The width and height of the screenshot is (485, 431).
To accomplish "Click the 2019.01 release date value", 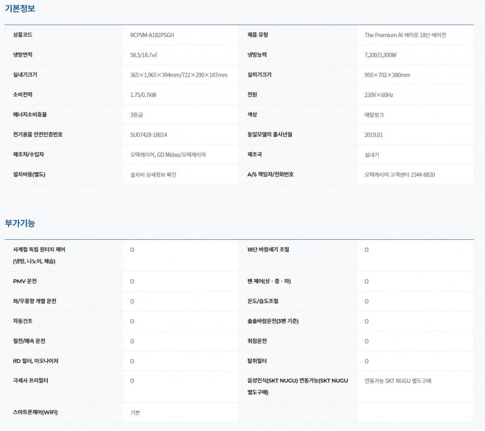I will point(373,135).
